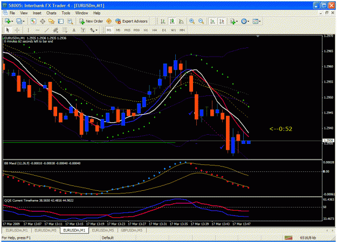Viewport: 337px width, 242px height.
Task: Switch timeframe to W1
Action: (173, 30)
